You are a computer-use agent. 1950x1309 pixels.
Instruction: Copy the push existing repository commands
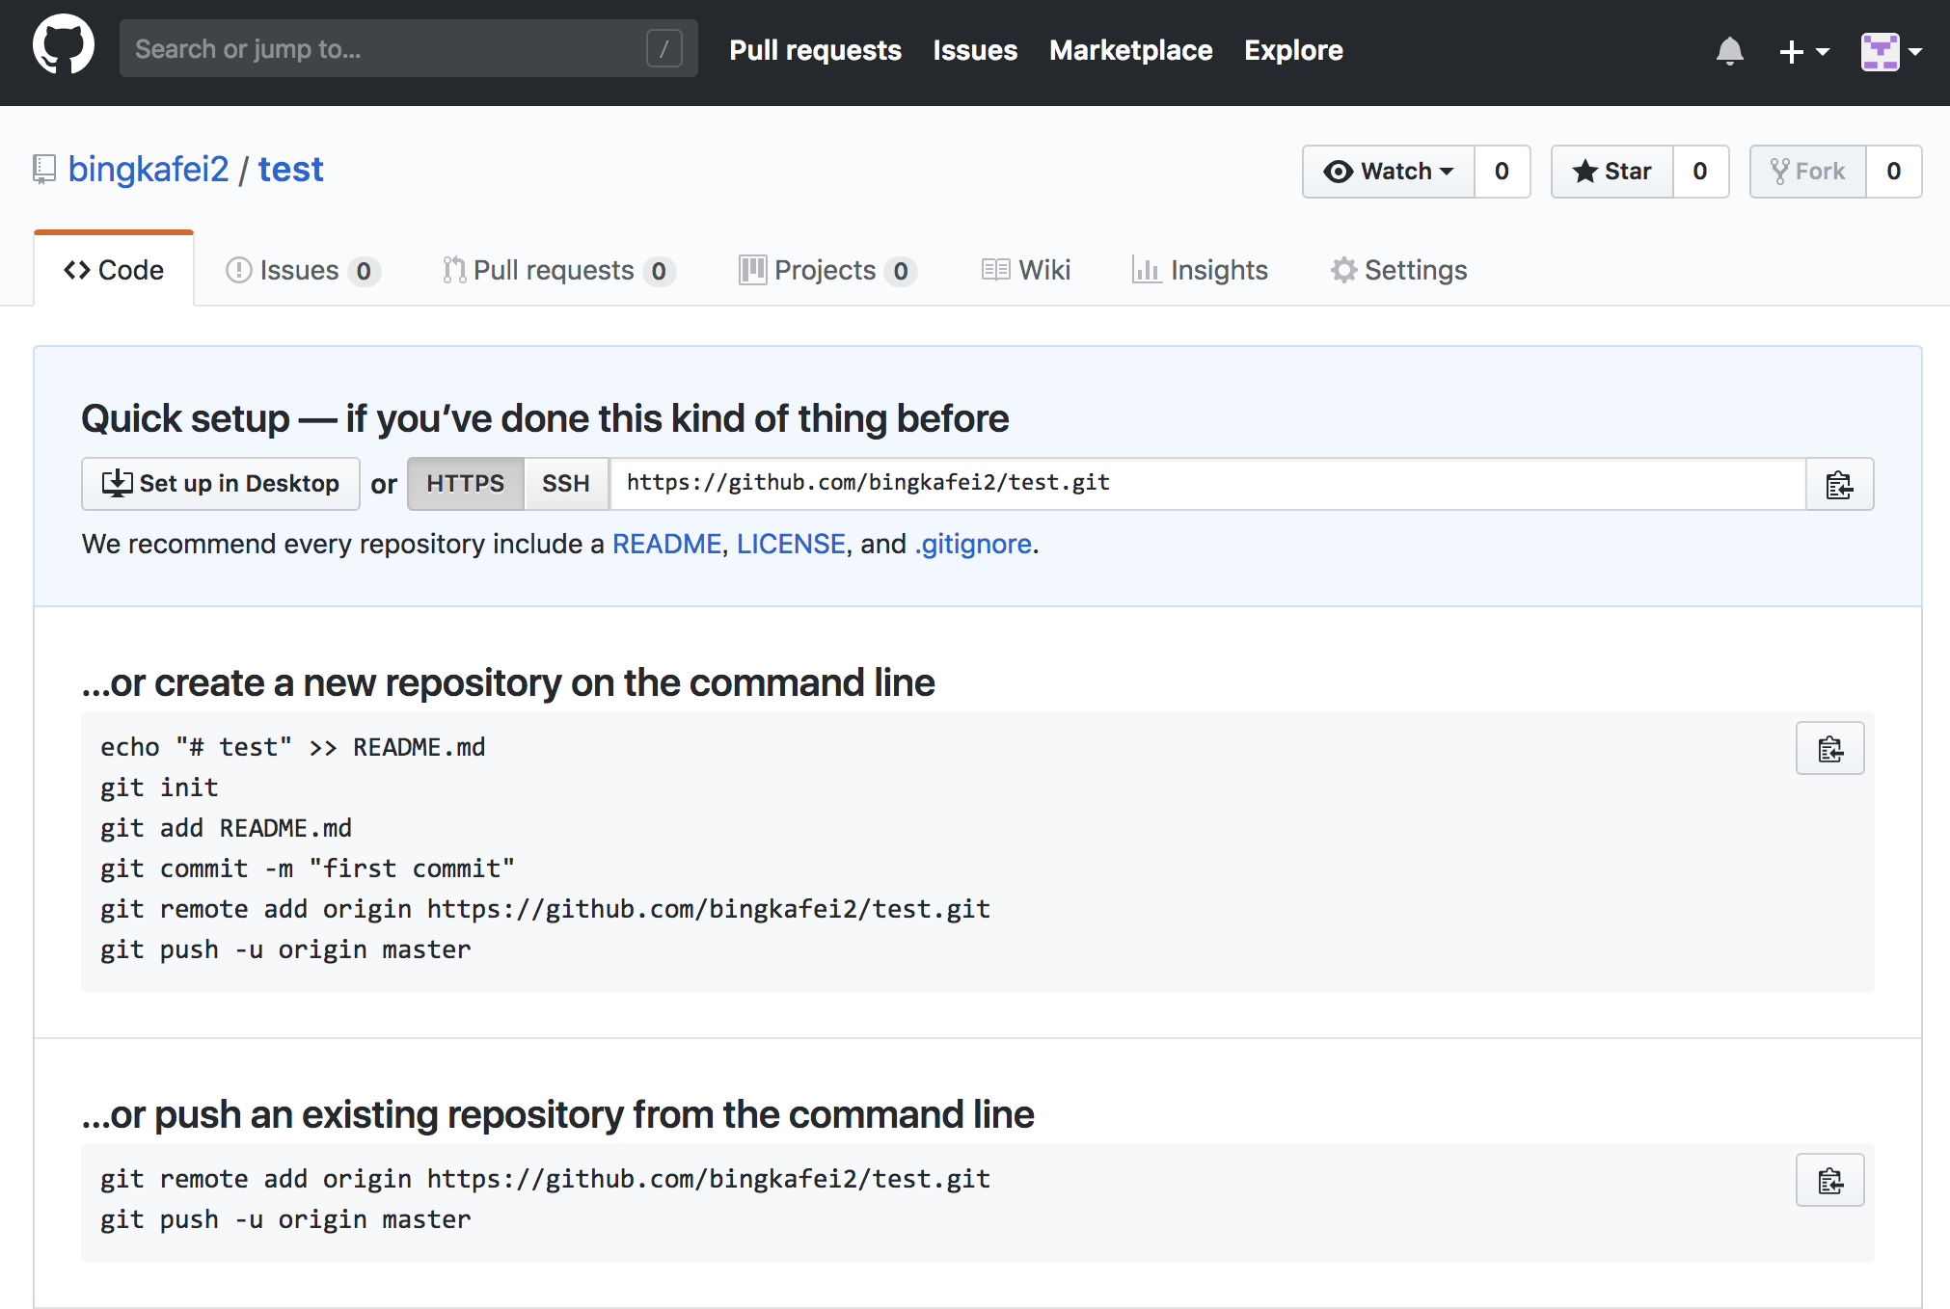pos(1829,1180)
